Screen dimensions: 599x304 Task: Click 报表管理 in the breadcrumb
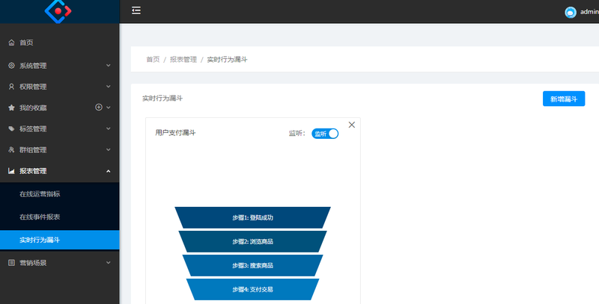click(183, 60)
